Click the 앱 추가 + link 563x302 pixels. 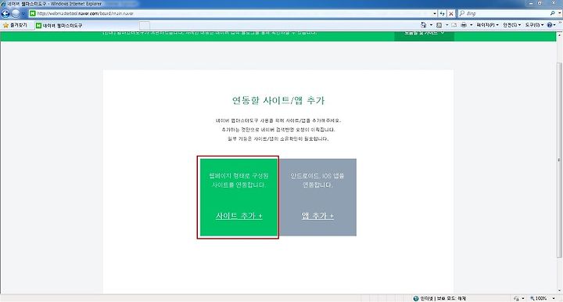point(317,215)
